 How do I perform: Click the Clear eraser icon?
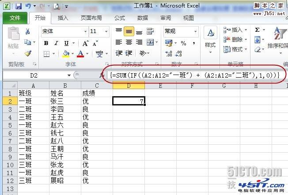coord(258,49)
